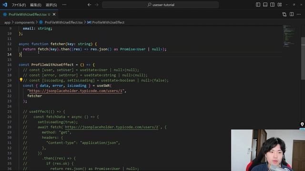Open the 選択(S) menu
This screenshot has height=171, width=305.
pyautogui.click(x=51, y=5)
